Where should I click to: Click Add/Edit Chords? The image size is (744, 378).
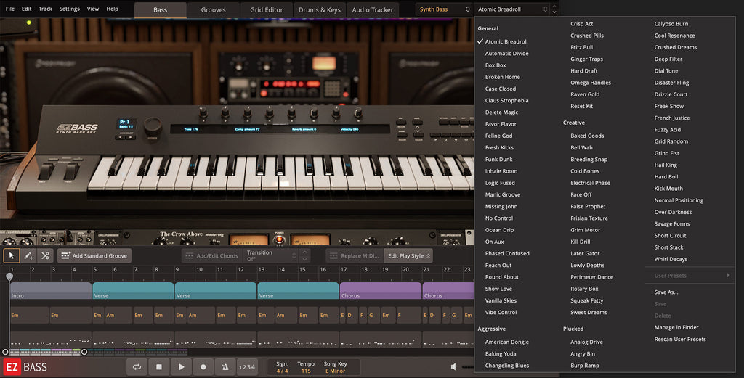[211, 256]
